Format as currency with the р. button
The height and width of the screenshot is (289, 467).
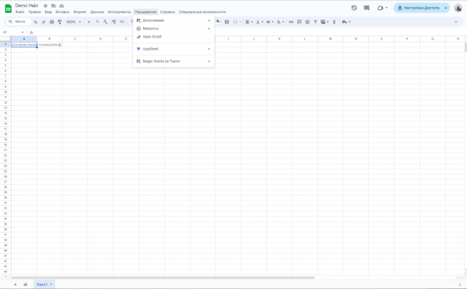point(89,22)
